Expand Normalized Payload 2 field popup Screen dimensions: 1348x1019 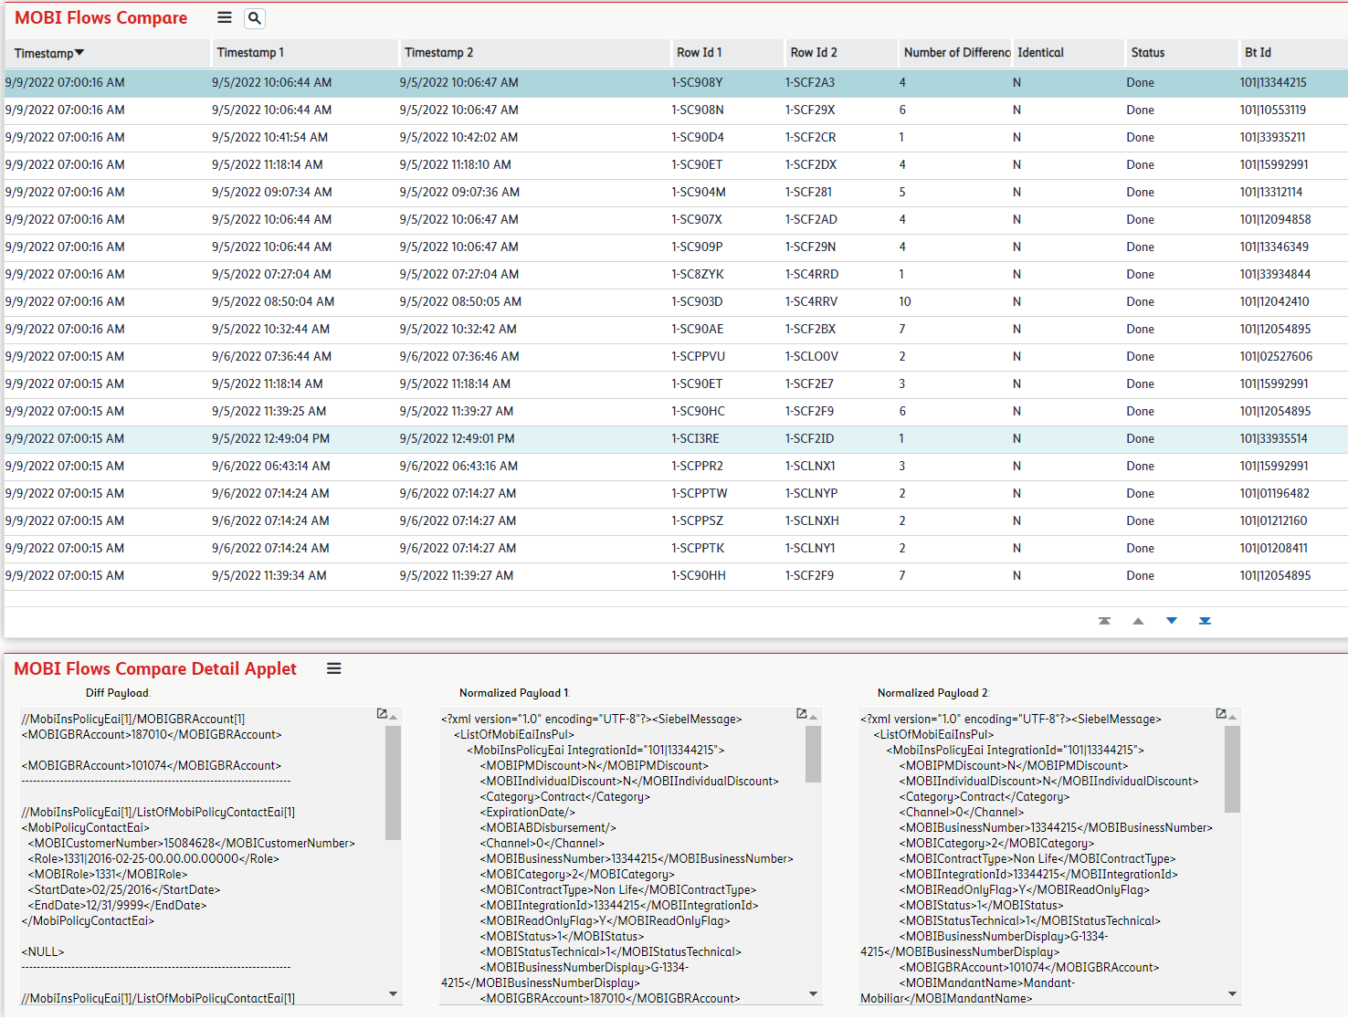1220,714
